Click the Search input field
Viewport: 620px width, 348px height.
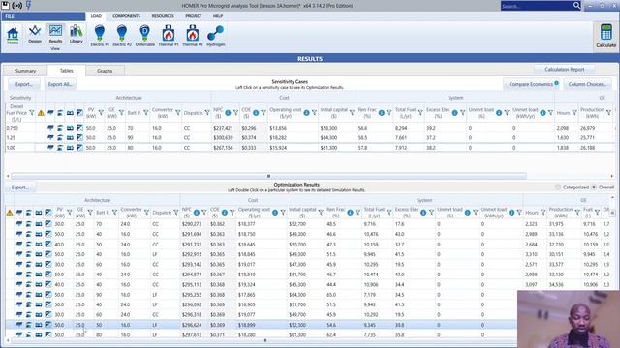click(x=537, y=6)
